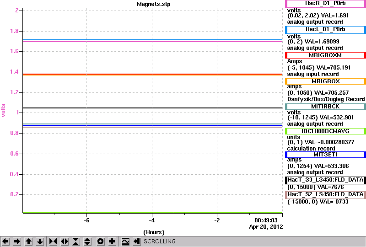Click the VAL=533.306 reading text
366x247 pixels.
pos(331,166)
